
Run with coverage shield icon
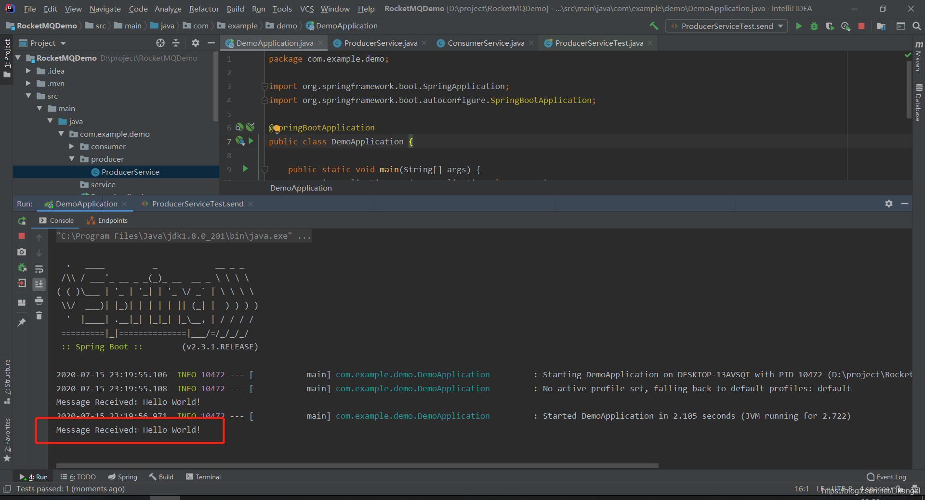(x=830, y=26)
